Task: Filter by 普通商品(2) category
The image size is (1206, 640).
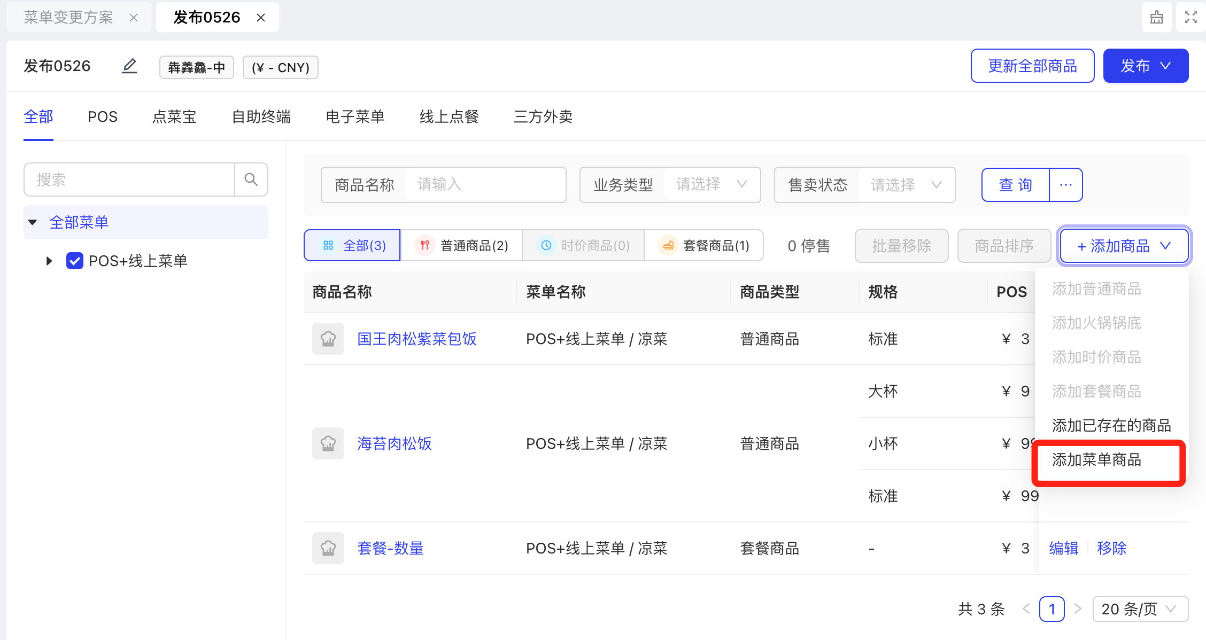Action: coord(461,246)
